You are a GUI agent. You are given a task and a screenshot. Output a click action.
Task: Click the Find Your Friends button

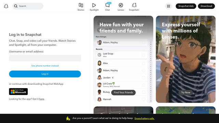pos(123,93)
